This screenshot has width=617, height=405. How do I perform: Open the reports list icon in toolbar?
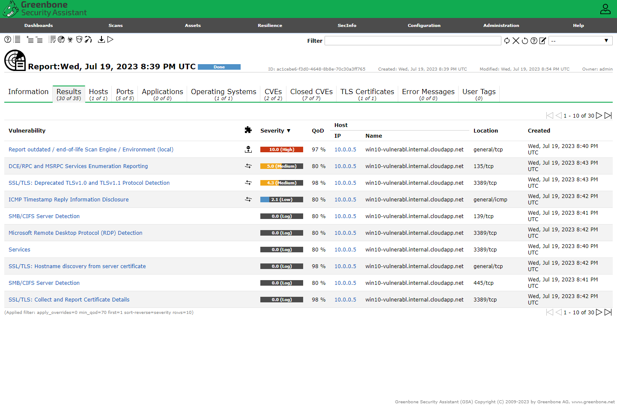tap(17, 39)
